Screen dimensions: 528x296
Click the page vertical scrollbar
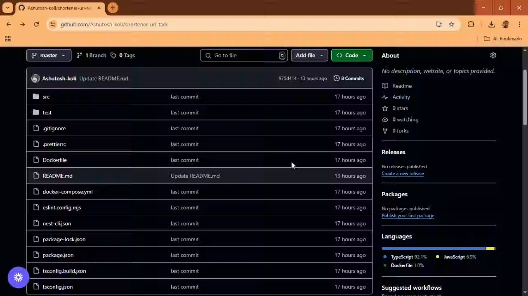(x=525, y=98)
